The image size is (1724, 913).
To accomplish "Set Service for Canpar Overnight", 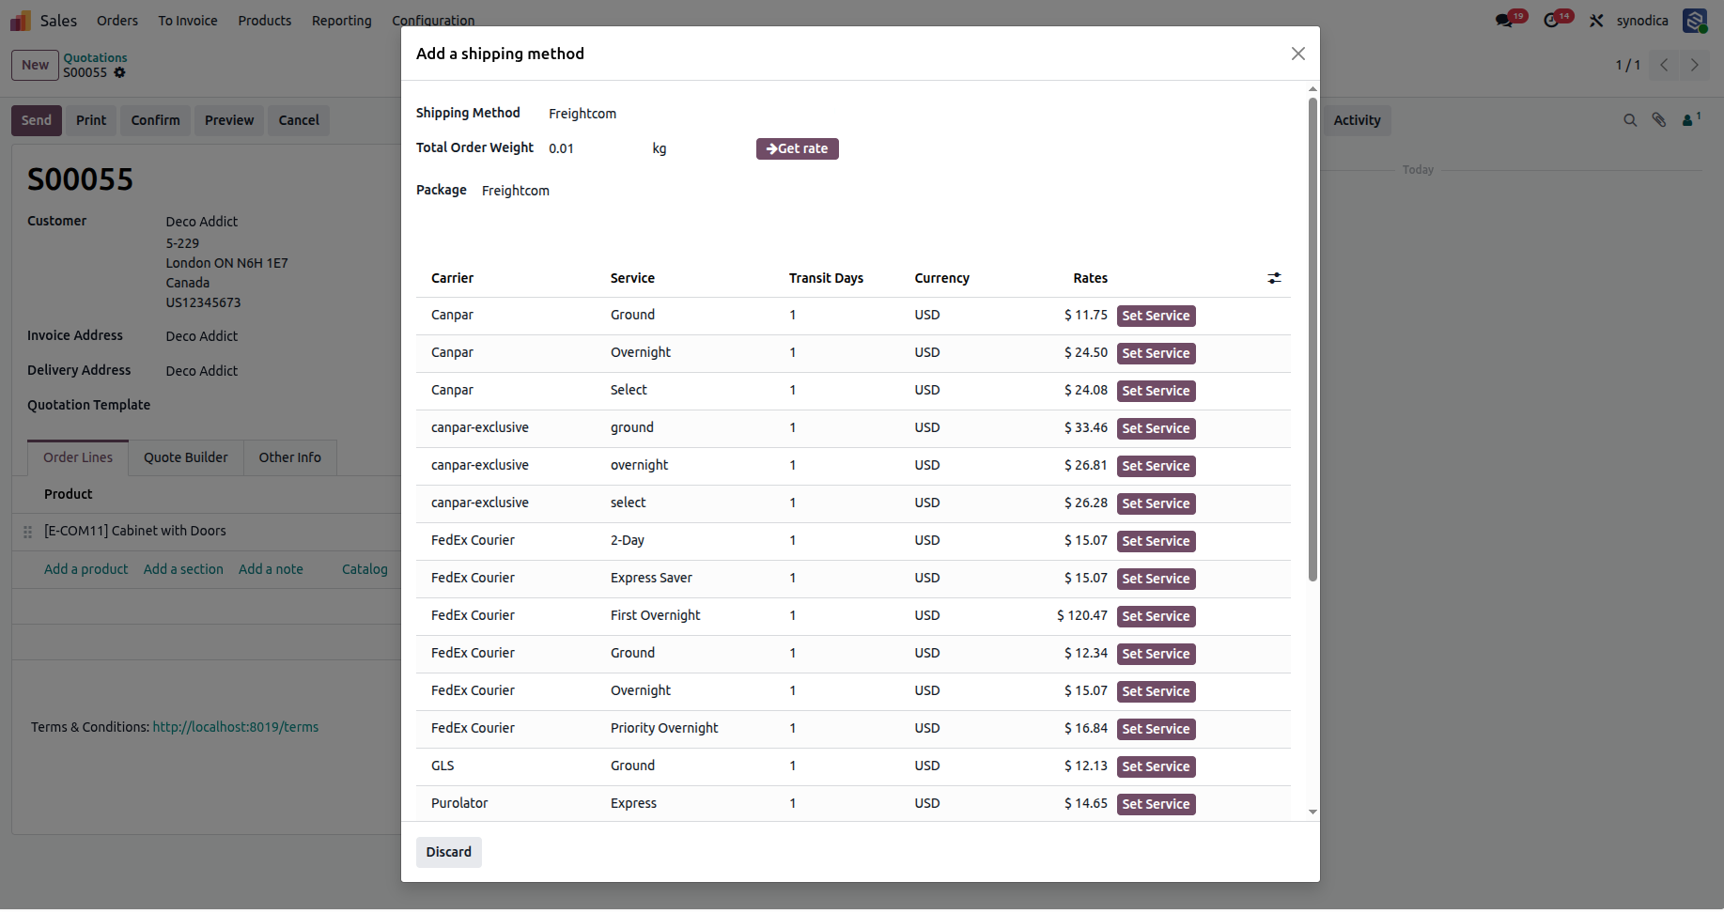I will click(1156, 353).
